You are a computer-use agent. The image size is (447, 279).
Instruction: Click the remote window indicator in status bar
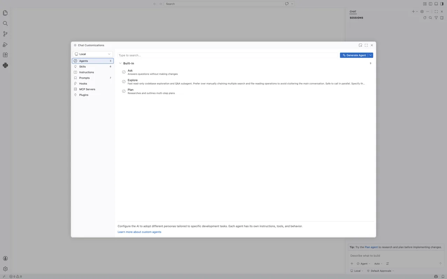[4, 277]
